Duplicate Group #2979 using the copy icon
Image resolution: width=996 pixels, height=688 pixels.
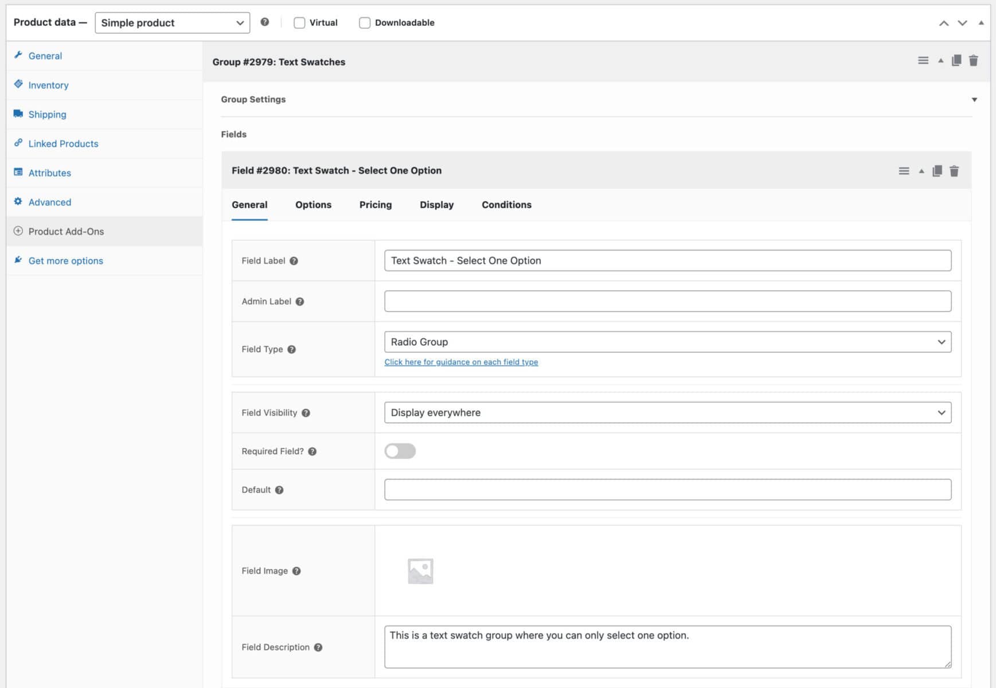pos(956,60)
